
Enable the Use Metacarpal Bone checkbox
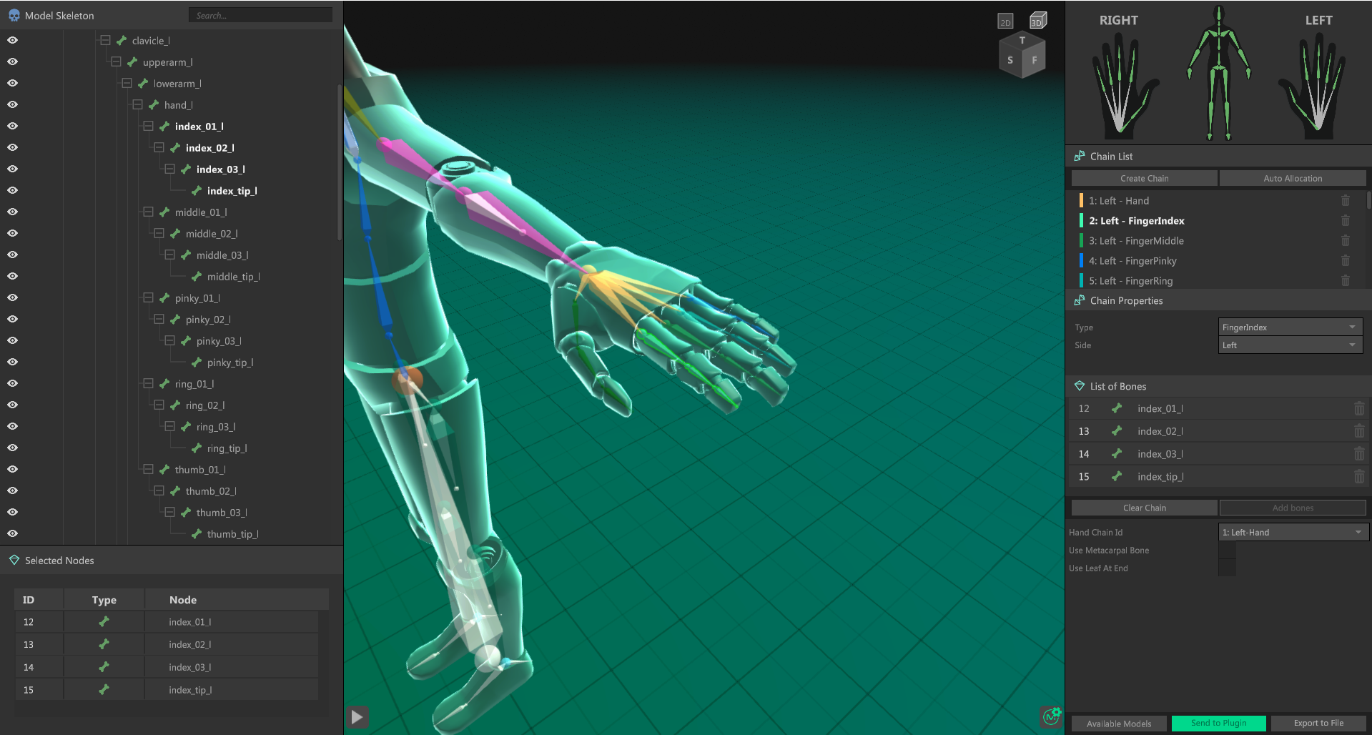(1227, 551)
